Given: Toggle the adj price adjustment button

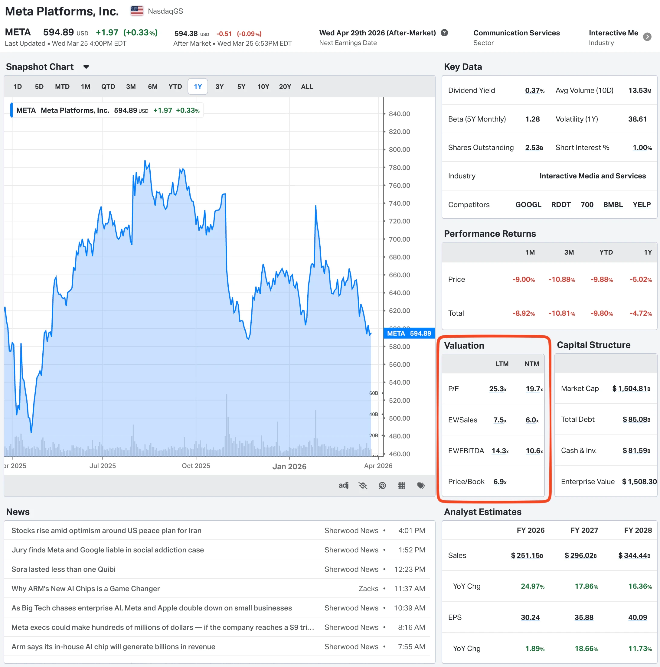Looking at the screenshot, I should (x=343, y=485).
